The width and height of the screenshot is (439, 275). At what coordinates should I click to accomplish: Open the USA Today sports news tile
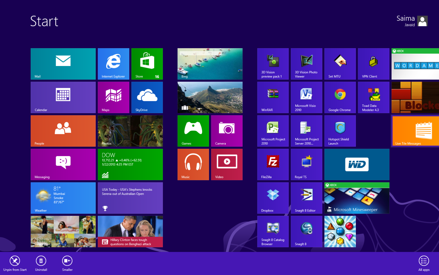pyautogui.click(x=130, y=198)
